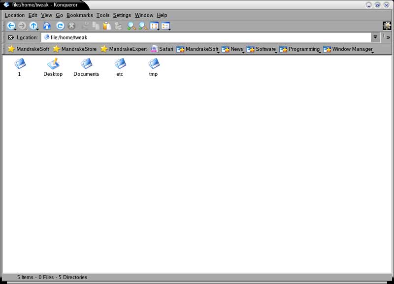Image resolution: width=394 pixels, height=284 pixels.
Task: Click the Paste clipboard icon
Action: 106,26
